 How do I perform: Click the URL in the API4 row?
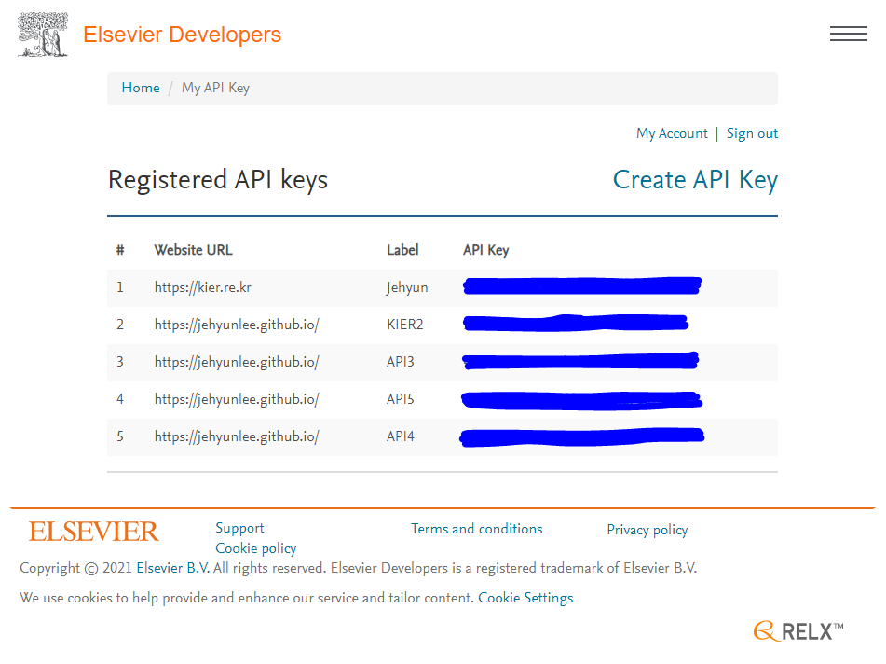(237, 436)
